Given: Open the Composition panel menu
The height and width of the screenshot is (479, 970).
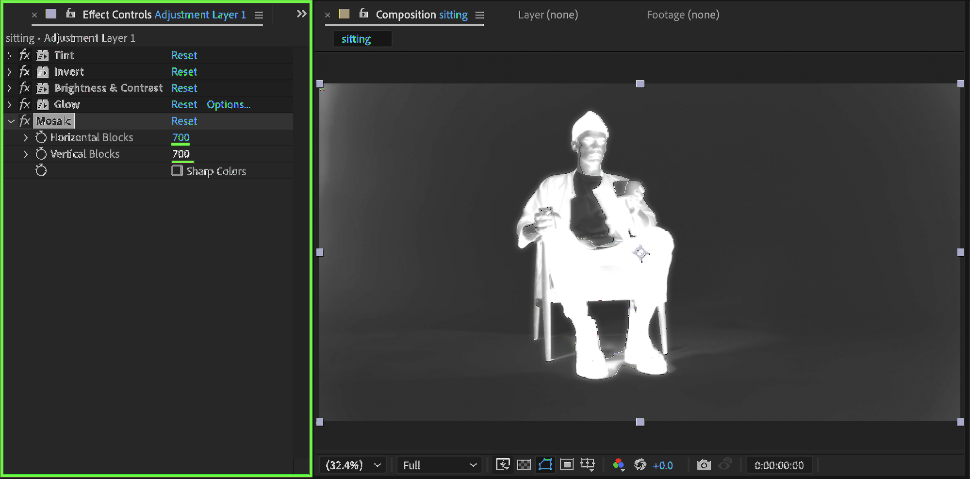Looking at the screenshot, I should coord(479,15).
